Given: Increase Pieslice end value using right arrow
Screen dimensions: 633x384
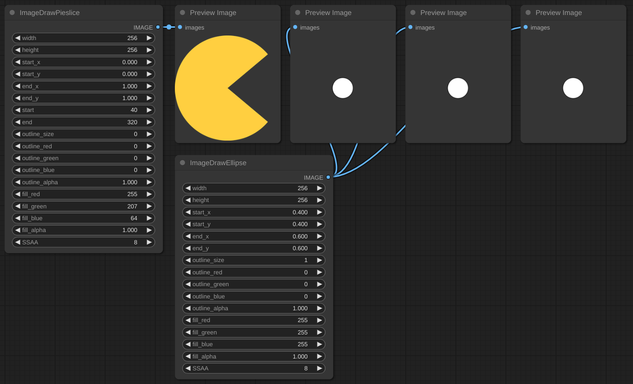Looking at the screenshot, I should click(149, 122).
